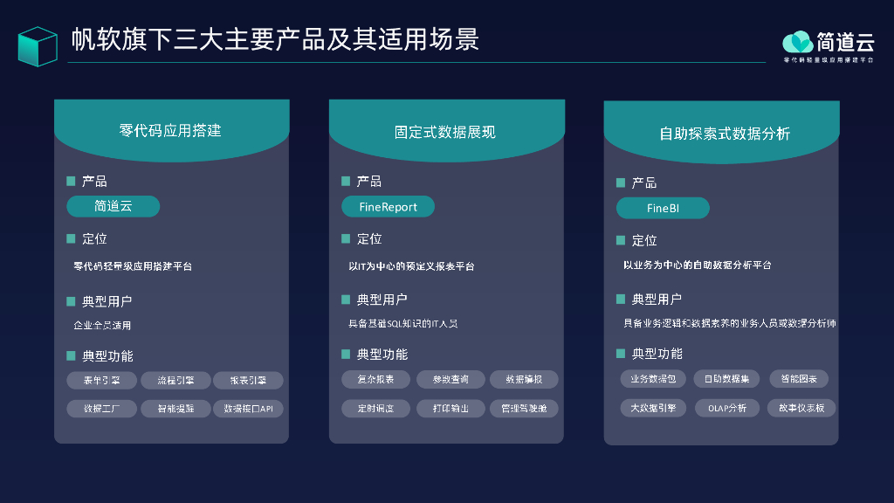894x503 pixels.
Task: Open the 固定式数据展现 card header
Action: [x=445, y=132]
